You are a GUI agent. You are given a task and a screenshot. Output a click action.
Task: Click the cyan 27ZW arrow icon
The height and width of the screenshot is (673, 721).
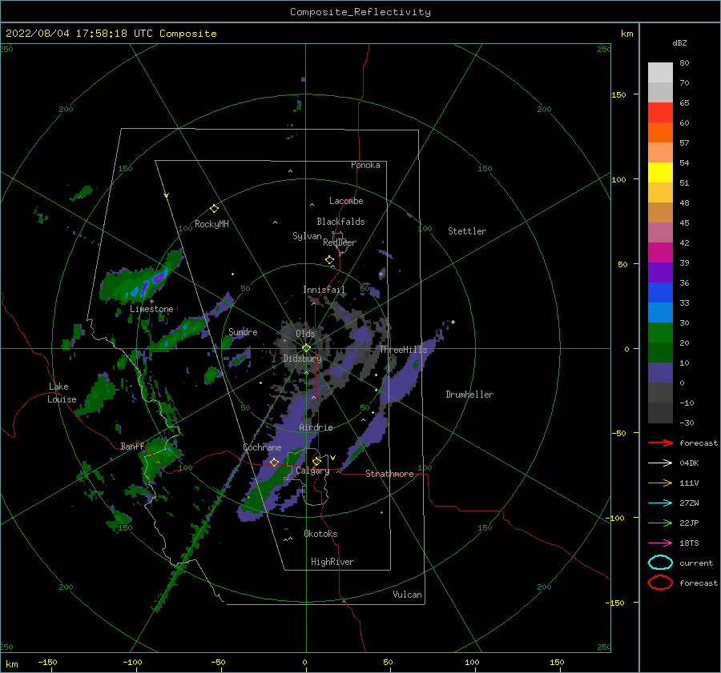point(660,503)
